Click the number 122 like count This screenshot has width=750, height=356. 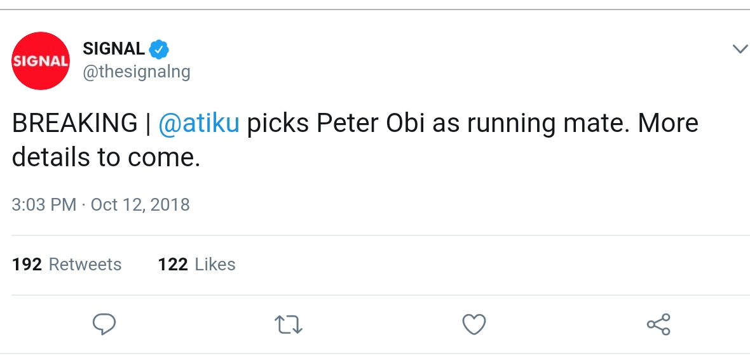(172, 264)
